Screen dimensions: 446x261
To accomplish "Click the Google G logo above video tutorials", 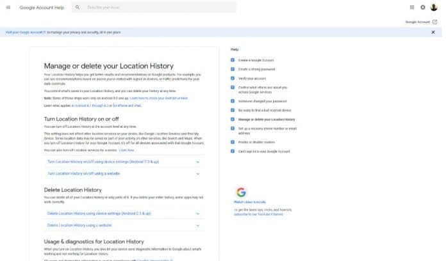I will click(x=241, y=193).
